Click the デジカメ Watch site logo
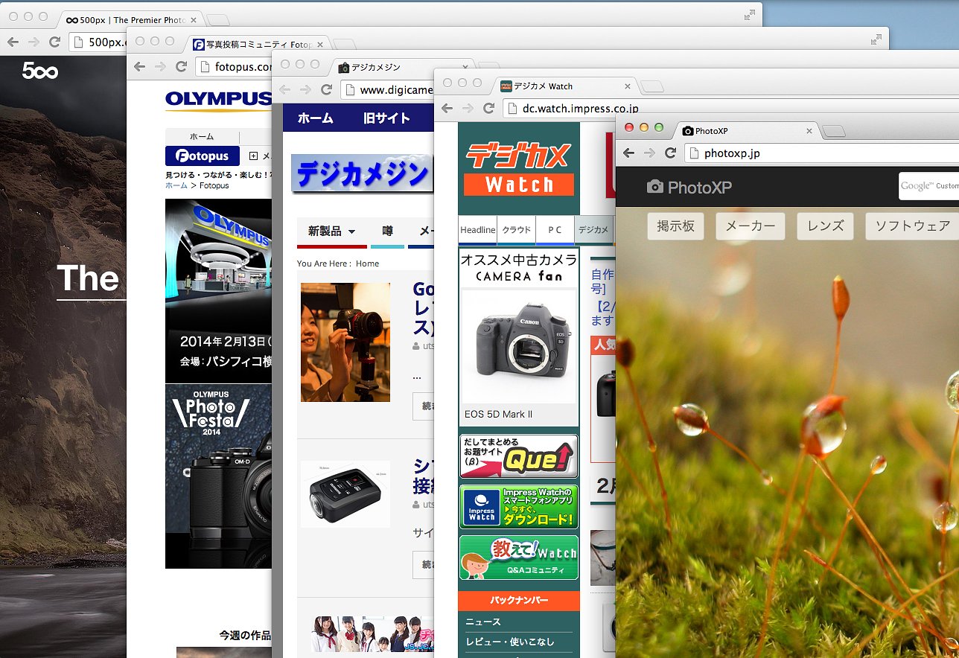The width and height of the screenshot is (959, 658). (518, 169)
